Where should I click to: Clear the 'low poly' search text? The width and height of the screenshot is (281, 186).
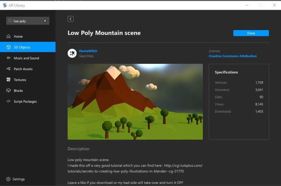click(45, 21)
